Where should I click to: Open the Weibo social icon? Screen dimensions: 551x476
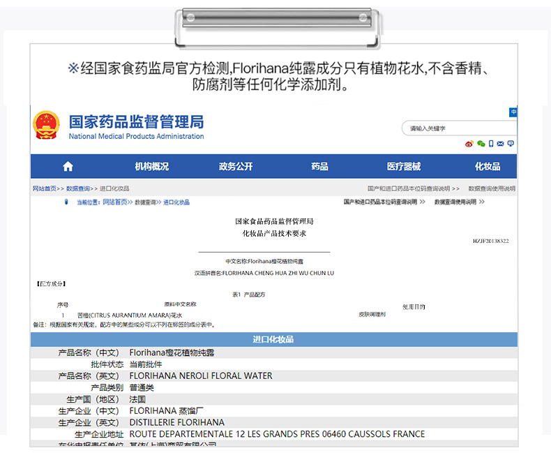(x=469, y=144)
